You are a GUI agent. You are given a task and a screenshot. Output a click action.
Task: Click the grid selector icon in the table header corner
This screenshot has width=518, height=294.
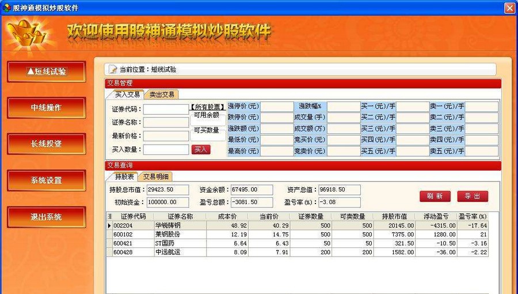point(110,216)
